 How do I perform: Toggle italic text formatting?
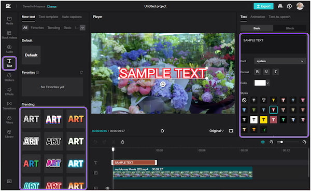click(x=276, y=72)
